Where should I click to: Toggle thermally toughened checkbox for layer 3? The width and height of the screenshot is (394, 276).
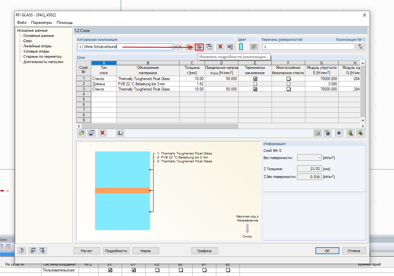[x=255, y=89]
